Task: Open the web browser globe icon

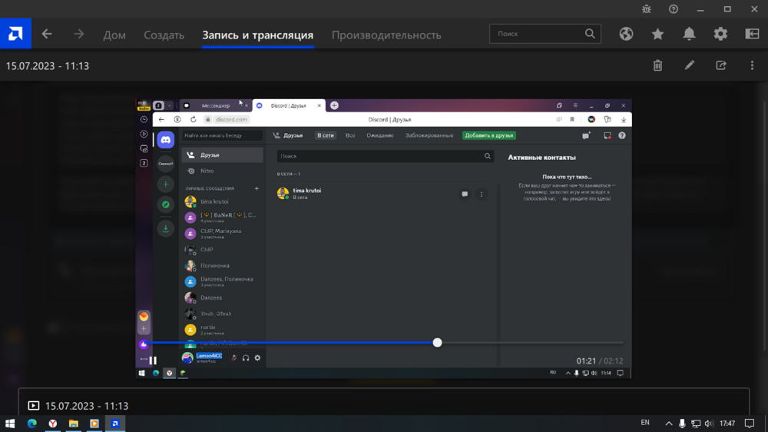Action: [x=626, y=34]
